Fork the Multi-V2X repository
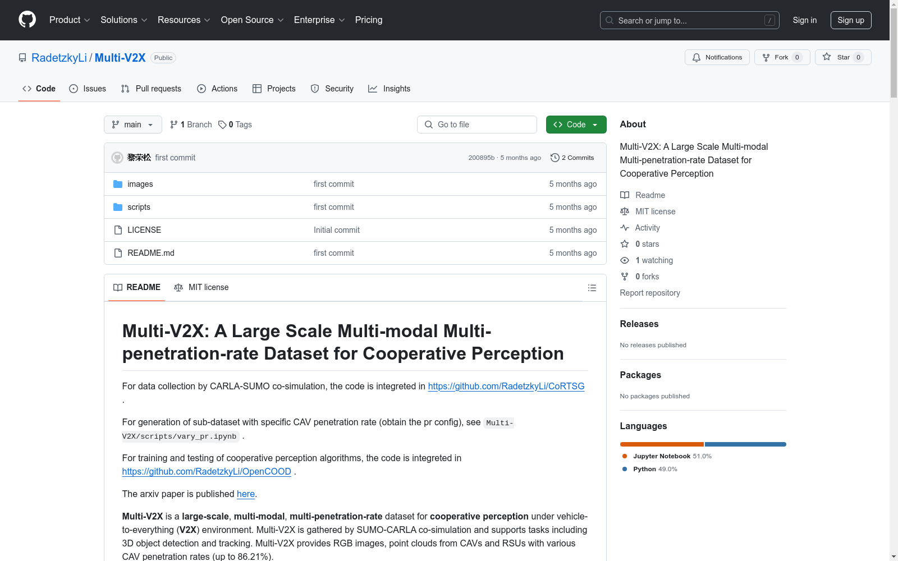Image resolution: width=898 pixels, height=561 pixels. (782, 57)
